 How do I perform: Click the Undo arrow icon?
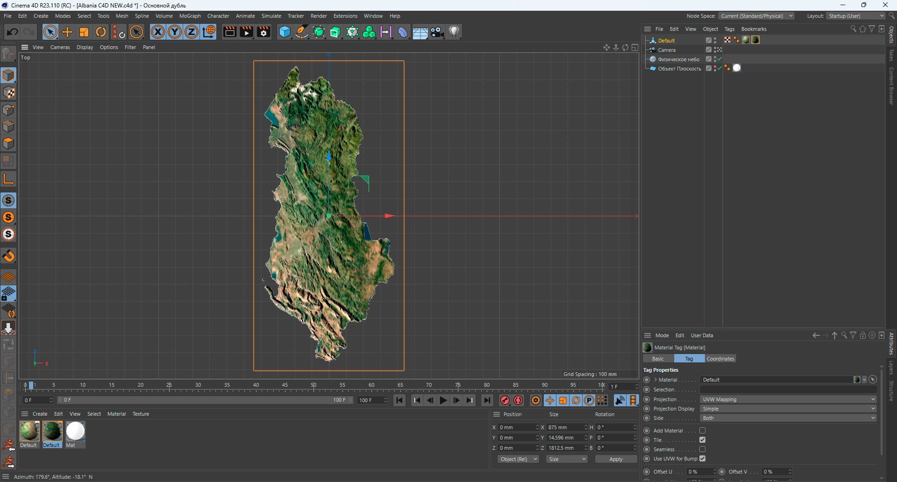coord(13,32)
